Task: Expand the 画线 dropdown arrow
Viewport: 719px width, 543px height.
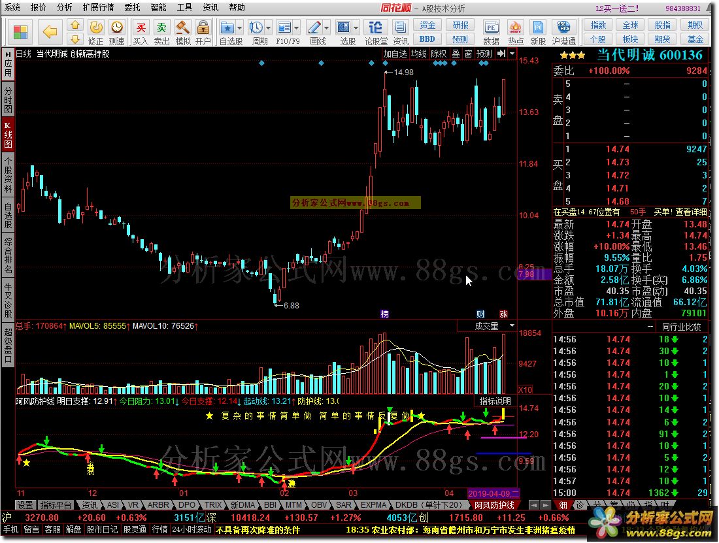Action: click(326, 28)
